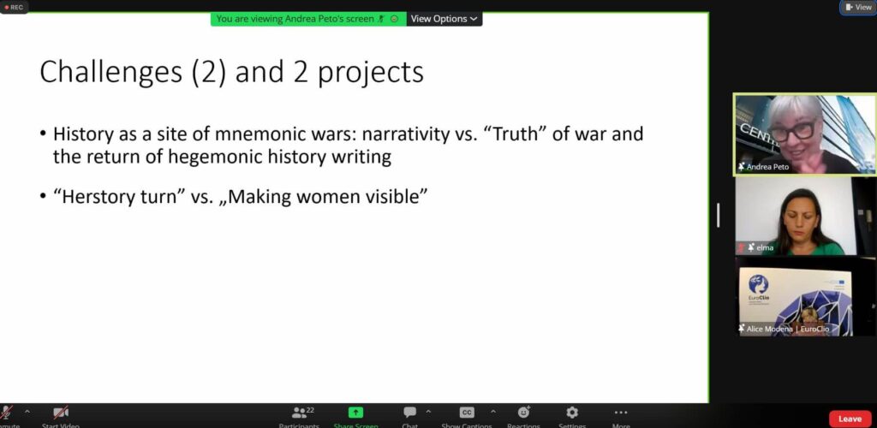Open the Participants panel
Screen dimensions: 877x428
(299, 413)
